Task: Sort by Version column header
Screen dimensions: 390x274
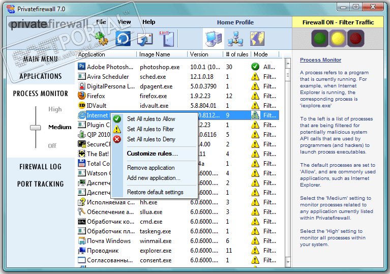Action: 205,54
